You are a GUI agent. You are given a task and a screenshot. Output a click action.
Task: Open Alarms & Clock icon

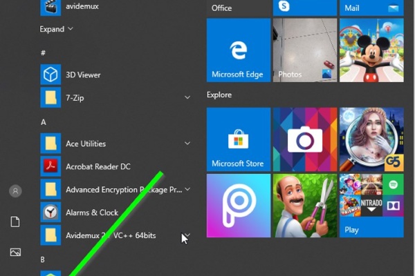click(x=50, y=212)
